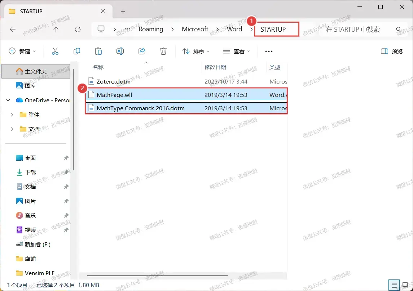The height and width of the screenshot is (291, 413).
Task: Switch to details view icon in status bar
Action: [x=394, y=285]
